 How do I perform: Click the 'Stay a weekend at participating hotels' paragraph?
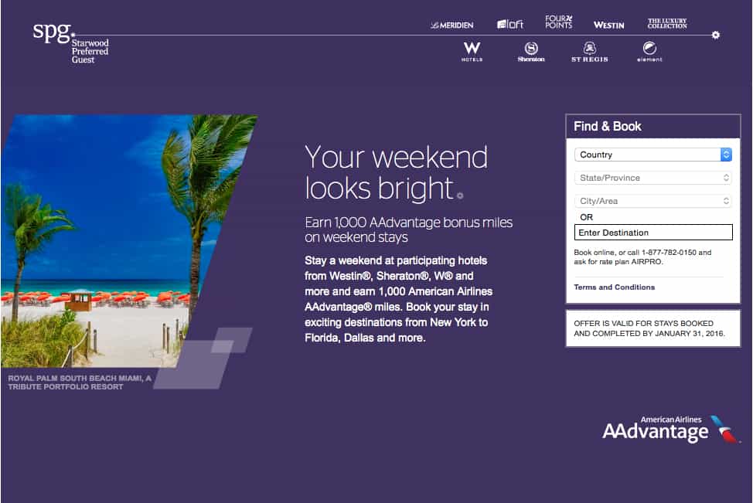point(399,299)
